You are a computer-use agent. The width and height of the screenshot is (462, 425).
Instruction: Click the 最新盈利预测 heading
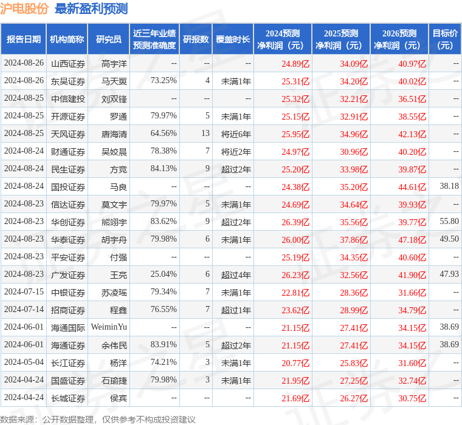(91, 8)
